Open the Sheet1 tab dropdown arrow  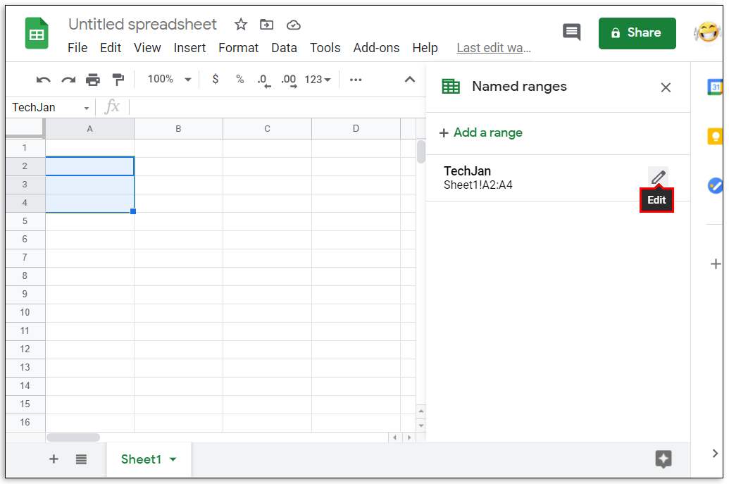pyautogui.click(x=173, y=459)
